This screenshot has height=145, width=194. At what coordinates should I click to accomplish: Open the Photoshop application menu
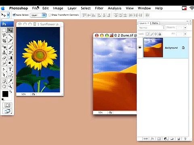(19, 8)
